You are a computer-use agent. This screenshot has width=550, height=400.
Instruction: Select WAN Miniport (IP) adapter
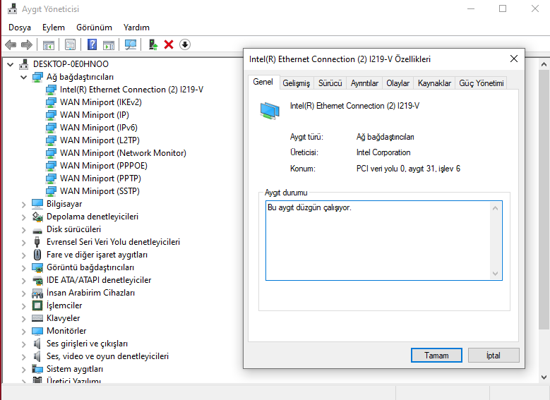coord(95,114)
